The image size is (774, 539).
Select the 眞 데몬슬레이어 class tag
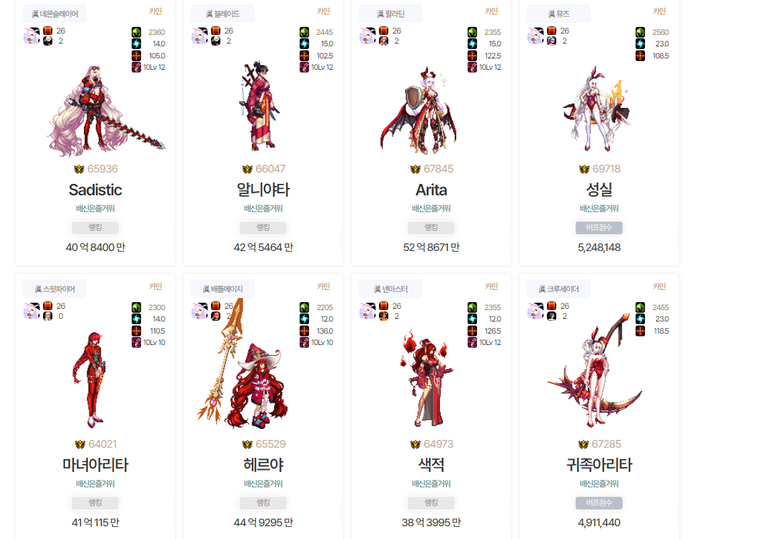click(x=55, y=14)
